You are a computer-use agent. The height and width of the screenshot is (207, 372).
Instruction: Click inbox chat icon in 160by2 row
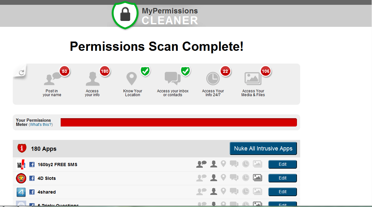[x=234, y=164]
